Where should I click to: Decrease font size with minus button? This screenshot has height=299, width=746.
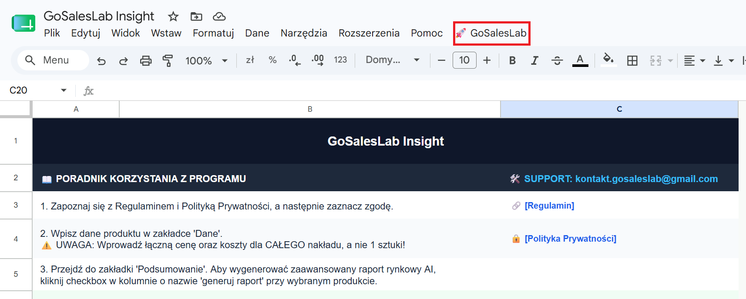point(441,60)
